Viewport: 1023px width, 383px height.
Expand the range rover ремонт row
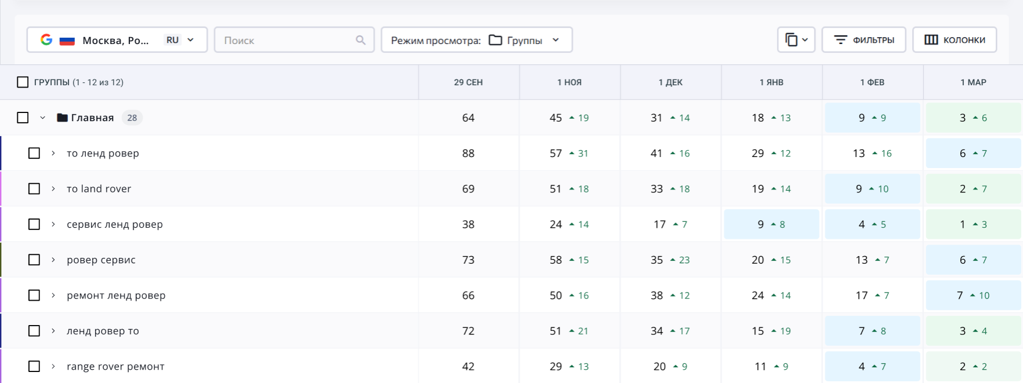point(53,366)
